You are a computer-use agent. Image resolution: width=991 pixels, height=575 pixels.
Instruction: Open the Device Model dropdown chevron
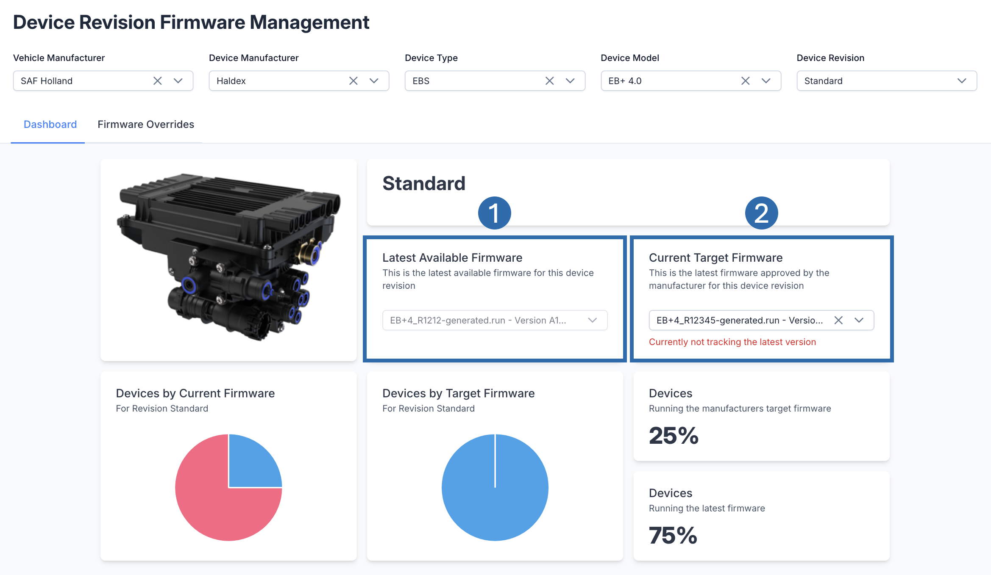[766, 81]
